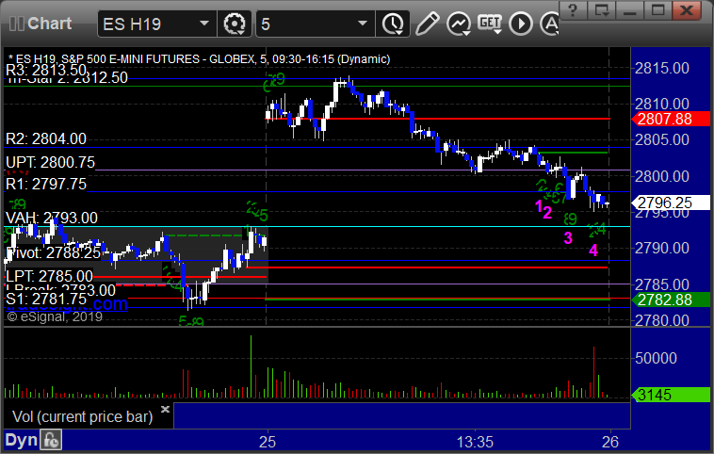Image resolution: width=714 pixels, height=454 pixels.
Task: Click the help question mark button
Action: [573, 9]
